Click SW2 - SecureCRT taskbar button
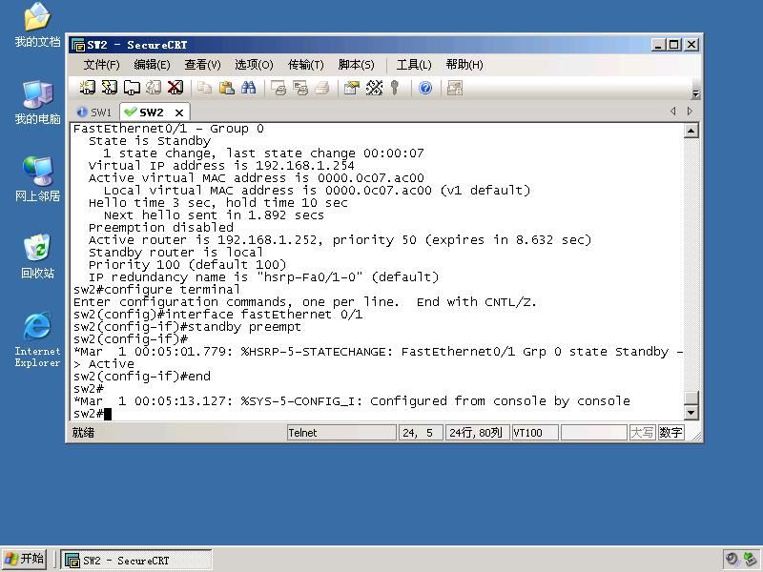763x572 pixels. (136, 561)
